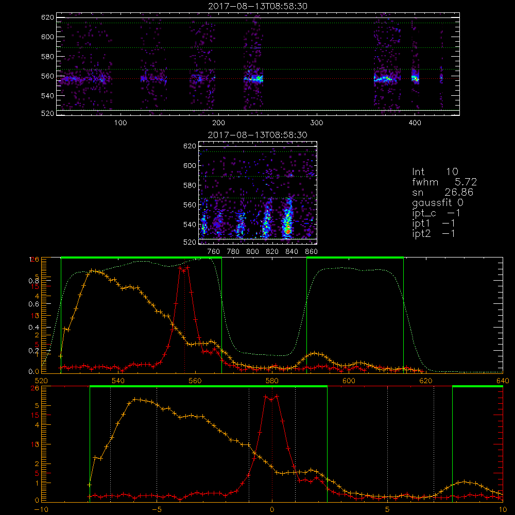Click the -5 x-axis label of bottom plot
Image resolution: width=515 pixels, height=515 pixels.
coord(157,510)
